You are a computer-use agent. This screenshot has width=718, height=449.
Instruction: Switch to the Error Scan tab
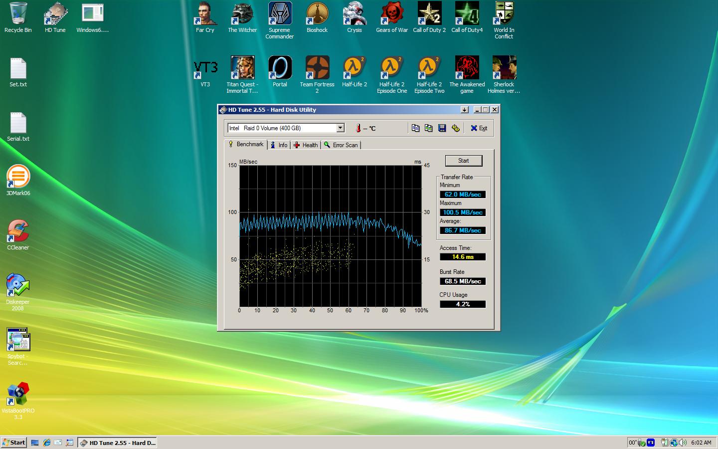pos(341,145)
